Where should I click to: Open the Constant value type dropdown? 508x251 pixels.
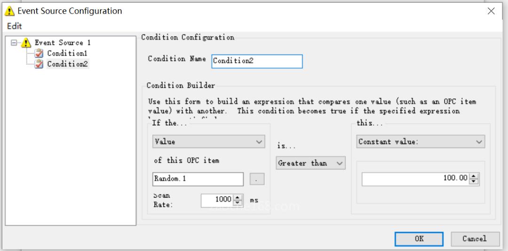[421, 141]
